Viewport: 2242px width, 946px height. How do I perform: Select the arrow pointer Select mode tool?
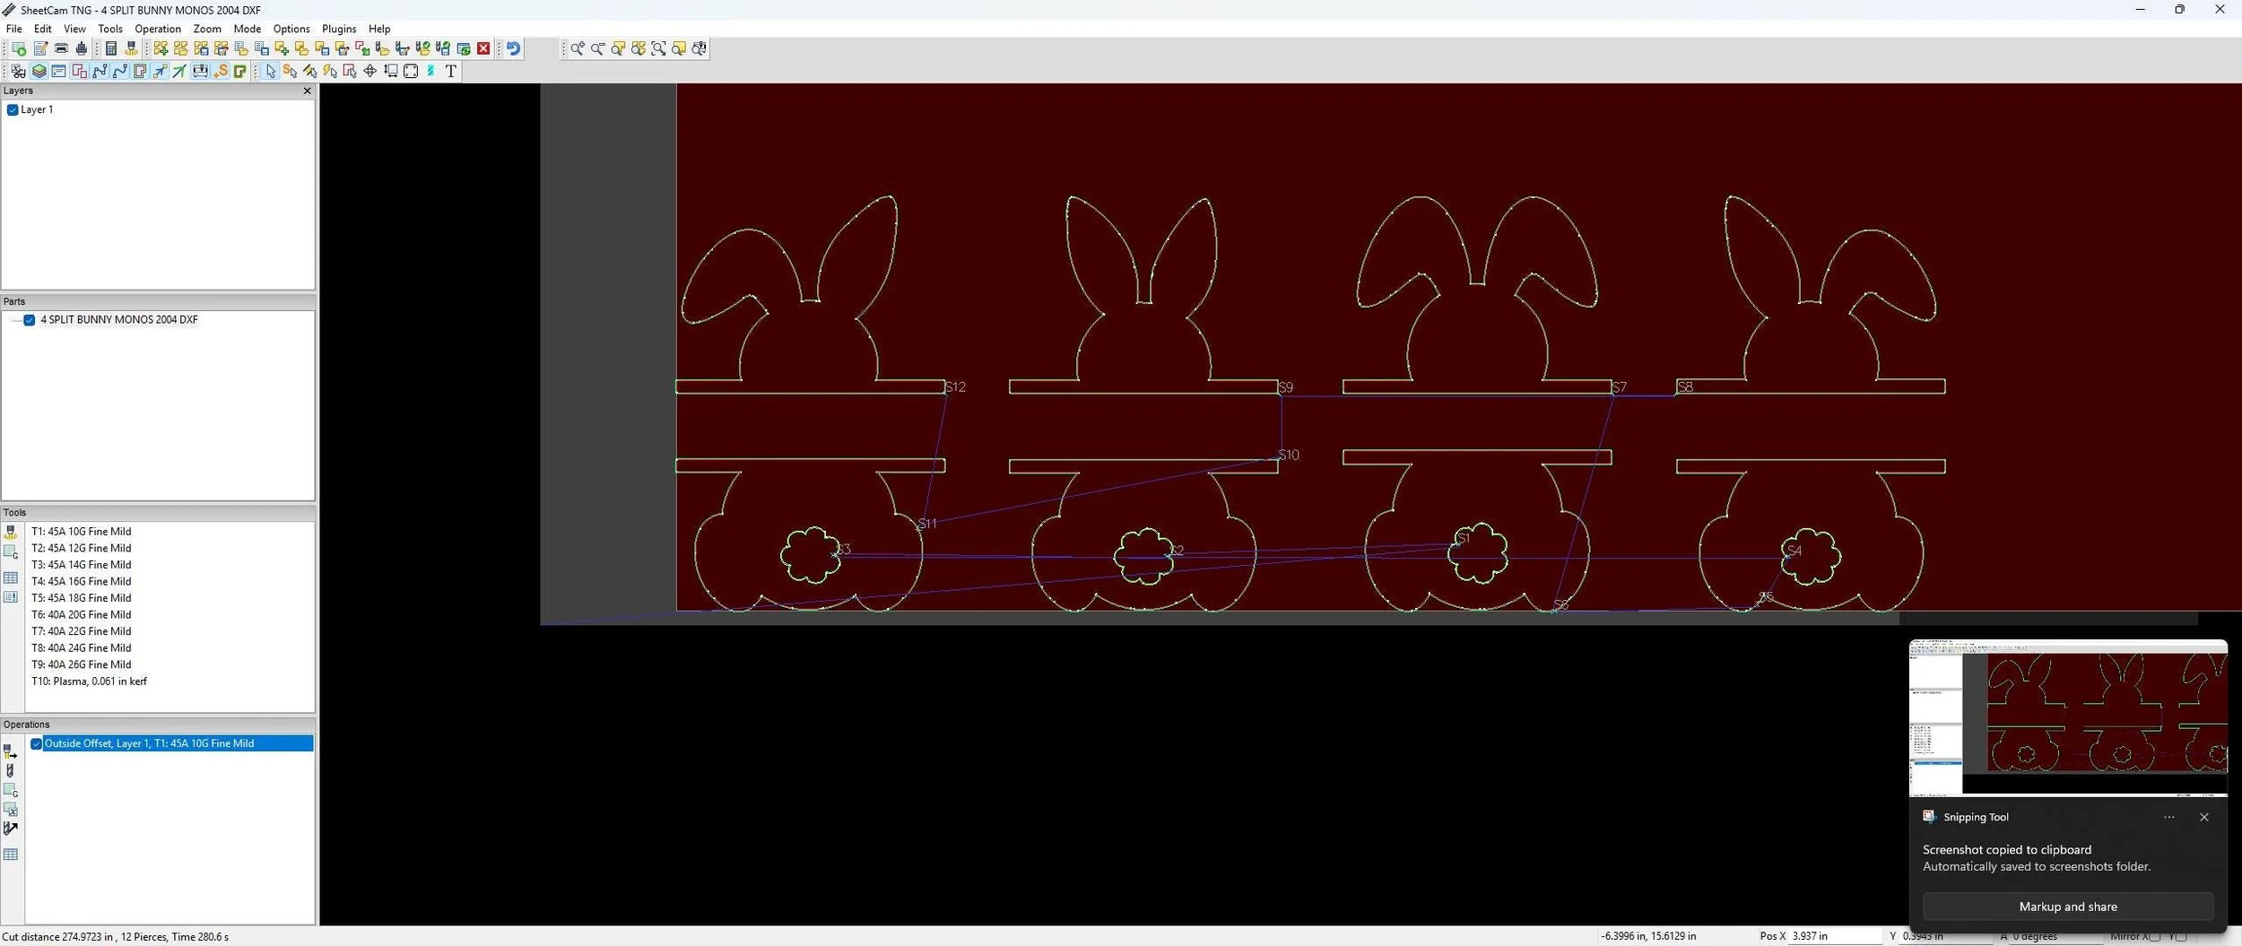point(270,71)
